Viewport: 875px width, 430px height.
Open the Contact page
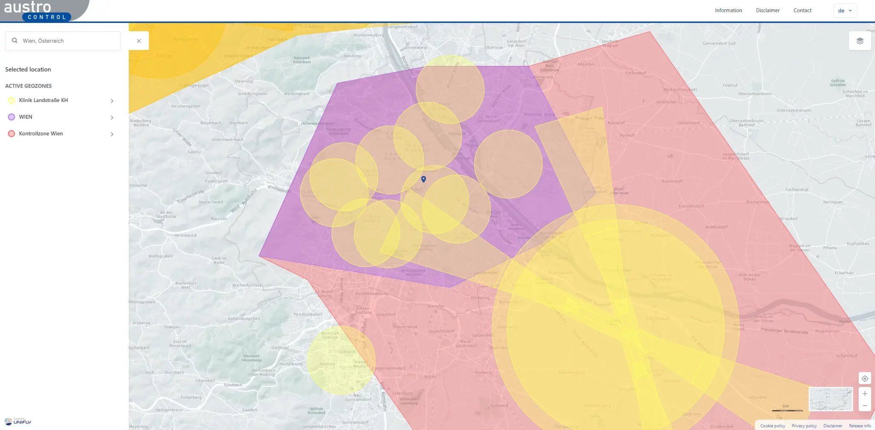pos(802,10)
